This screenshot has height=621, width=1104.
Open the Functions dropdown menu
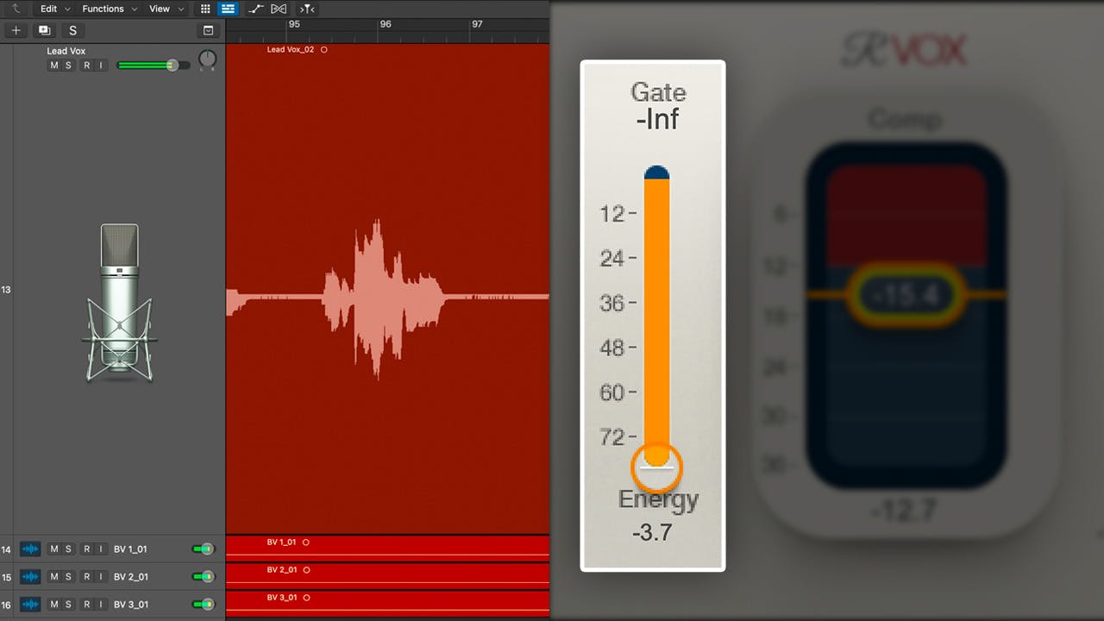click(109, 9)
